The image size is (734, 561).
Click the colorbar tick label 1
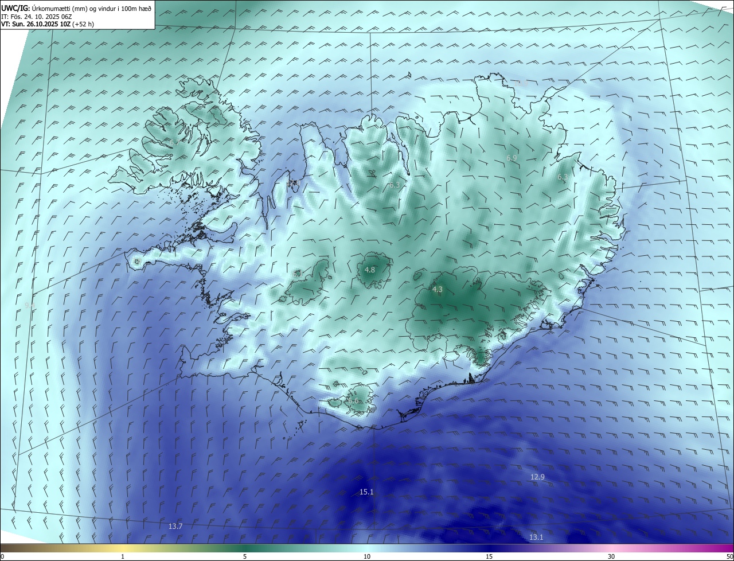(123, 557)
